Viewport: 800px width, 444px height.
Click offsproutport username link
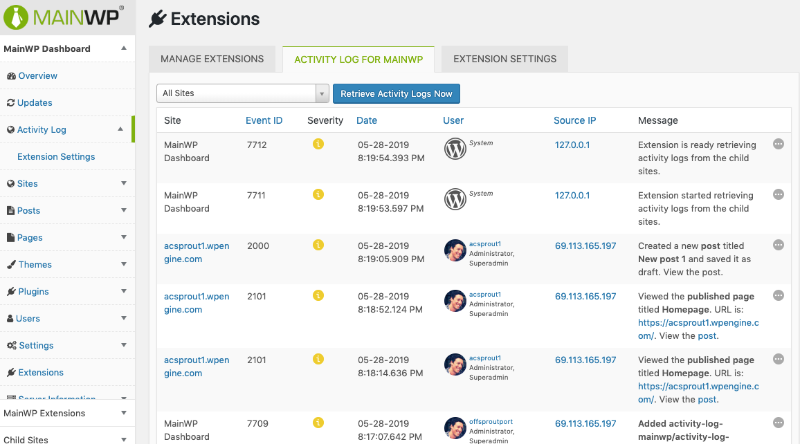(491, 422)
